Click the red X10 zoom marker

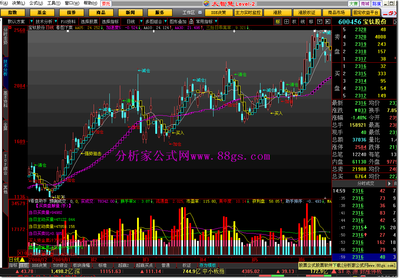pos(22,253)
